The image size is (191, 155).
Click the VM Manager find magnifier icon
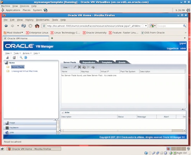(x=21, y=57)
